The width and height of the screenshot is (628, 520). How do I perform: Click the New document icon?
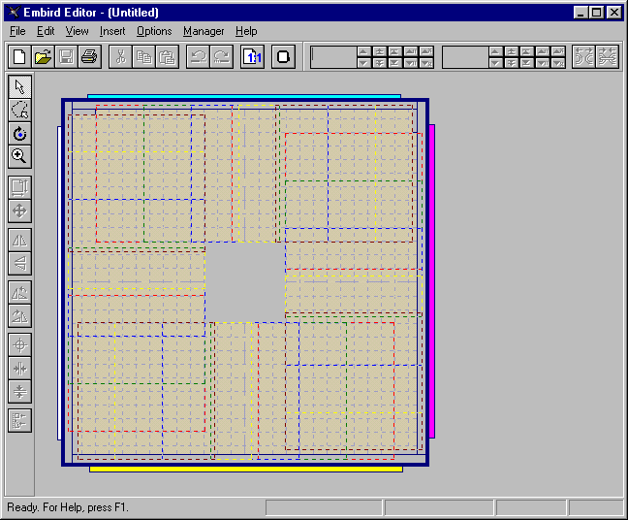[x=19, y=56]
